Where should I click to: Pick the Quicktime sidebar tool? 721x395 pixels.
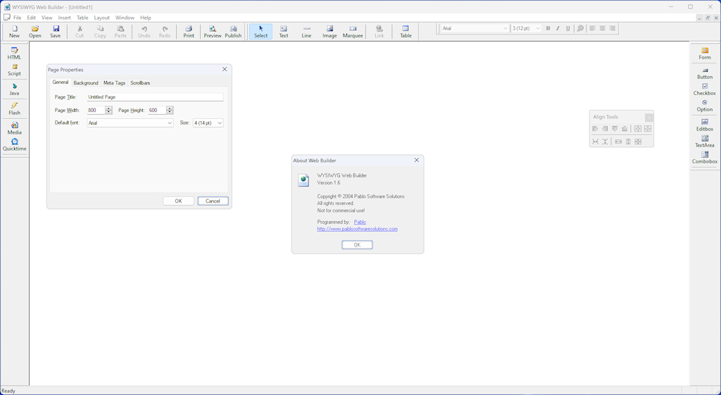[14, 145]
